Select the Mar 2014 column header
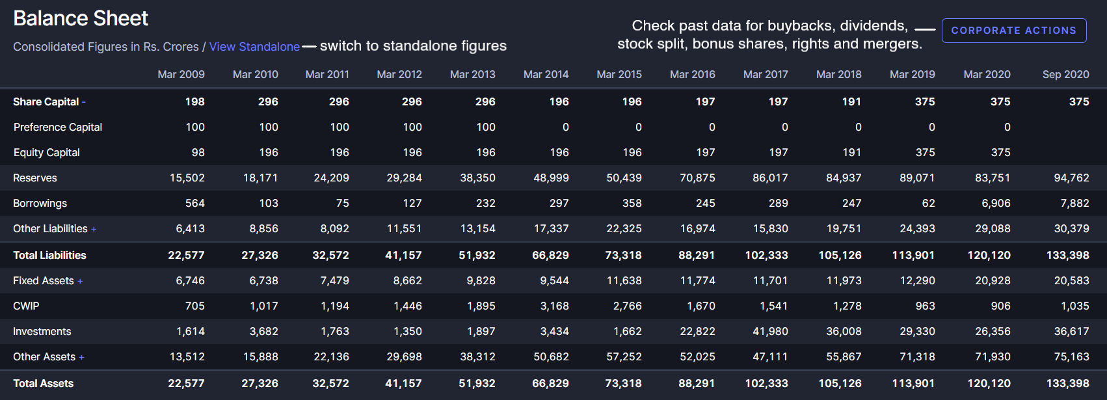Screen dimensions: 1107x400 pyautogui.click(x=546, y=74)
